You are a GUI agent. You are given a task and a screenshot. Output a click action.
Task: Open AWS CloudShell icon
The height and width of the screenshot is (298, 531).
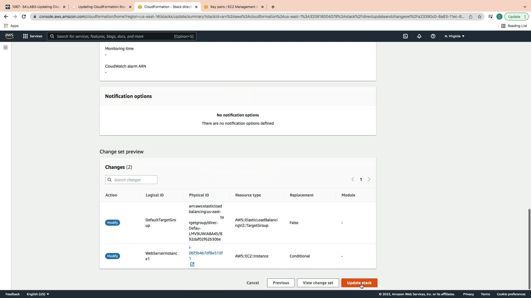[405, 36]
